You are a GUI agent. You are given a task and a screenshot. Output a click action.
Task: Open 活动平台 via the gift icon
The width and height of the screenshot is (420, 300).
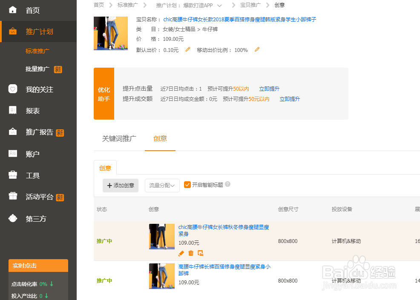click(12, 197)
